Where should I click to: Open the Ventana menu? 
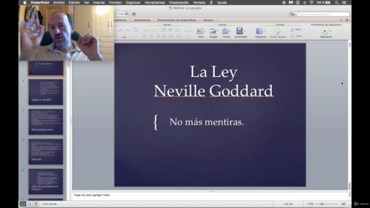click(x=199, y=2)
